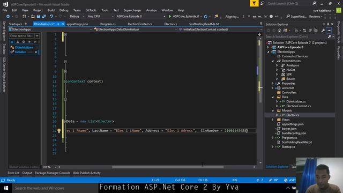This screenshot has height=193, width=343.
Task: Open the Analyze menu
Action: tap(151, 10)
